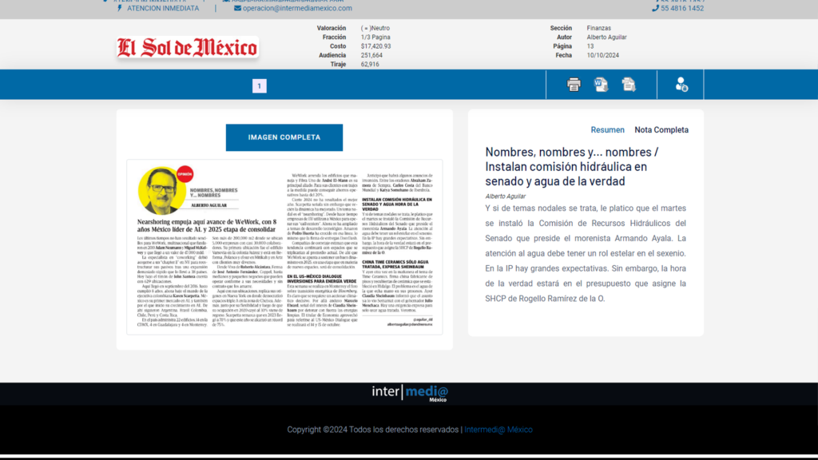This screenshot has height=460, width=818.
Task: Select page 1 in the blue bar
Action: 260,86
